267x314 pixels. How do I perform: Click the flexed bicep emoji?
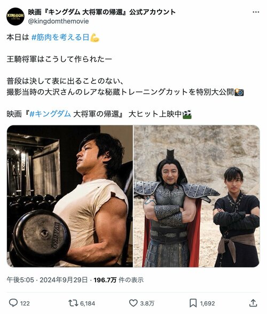tap(95, 37)
